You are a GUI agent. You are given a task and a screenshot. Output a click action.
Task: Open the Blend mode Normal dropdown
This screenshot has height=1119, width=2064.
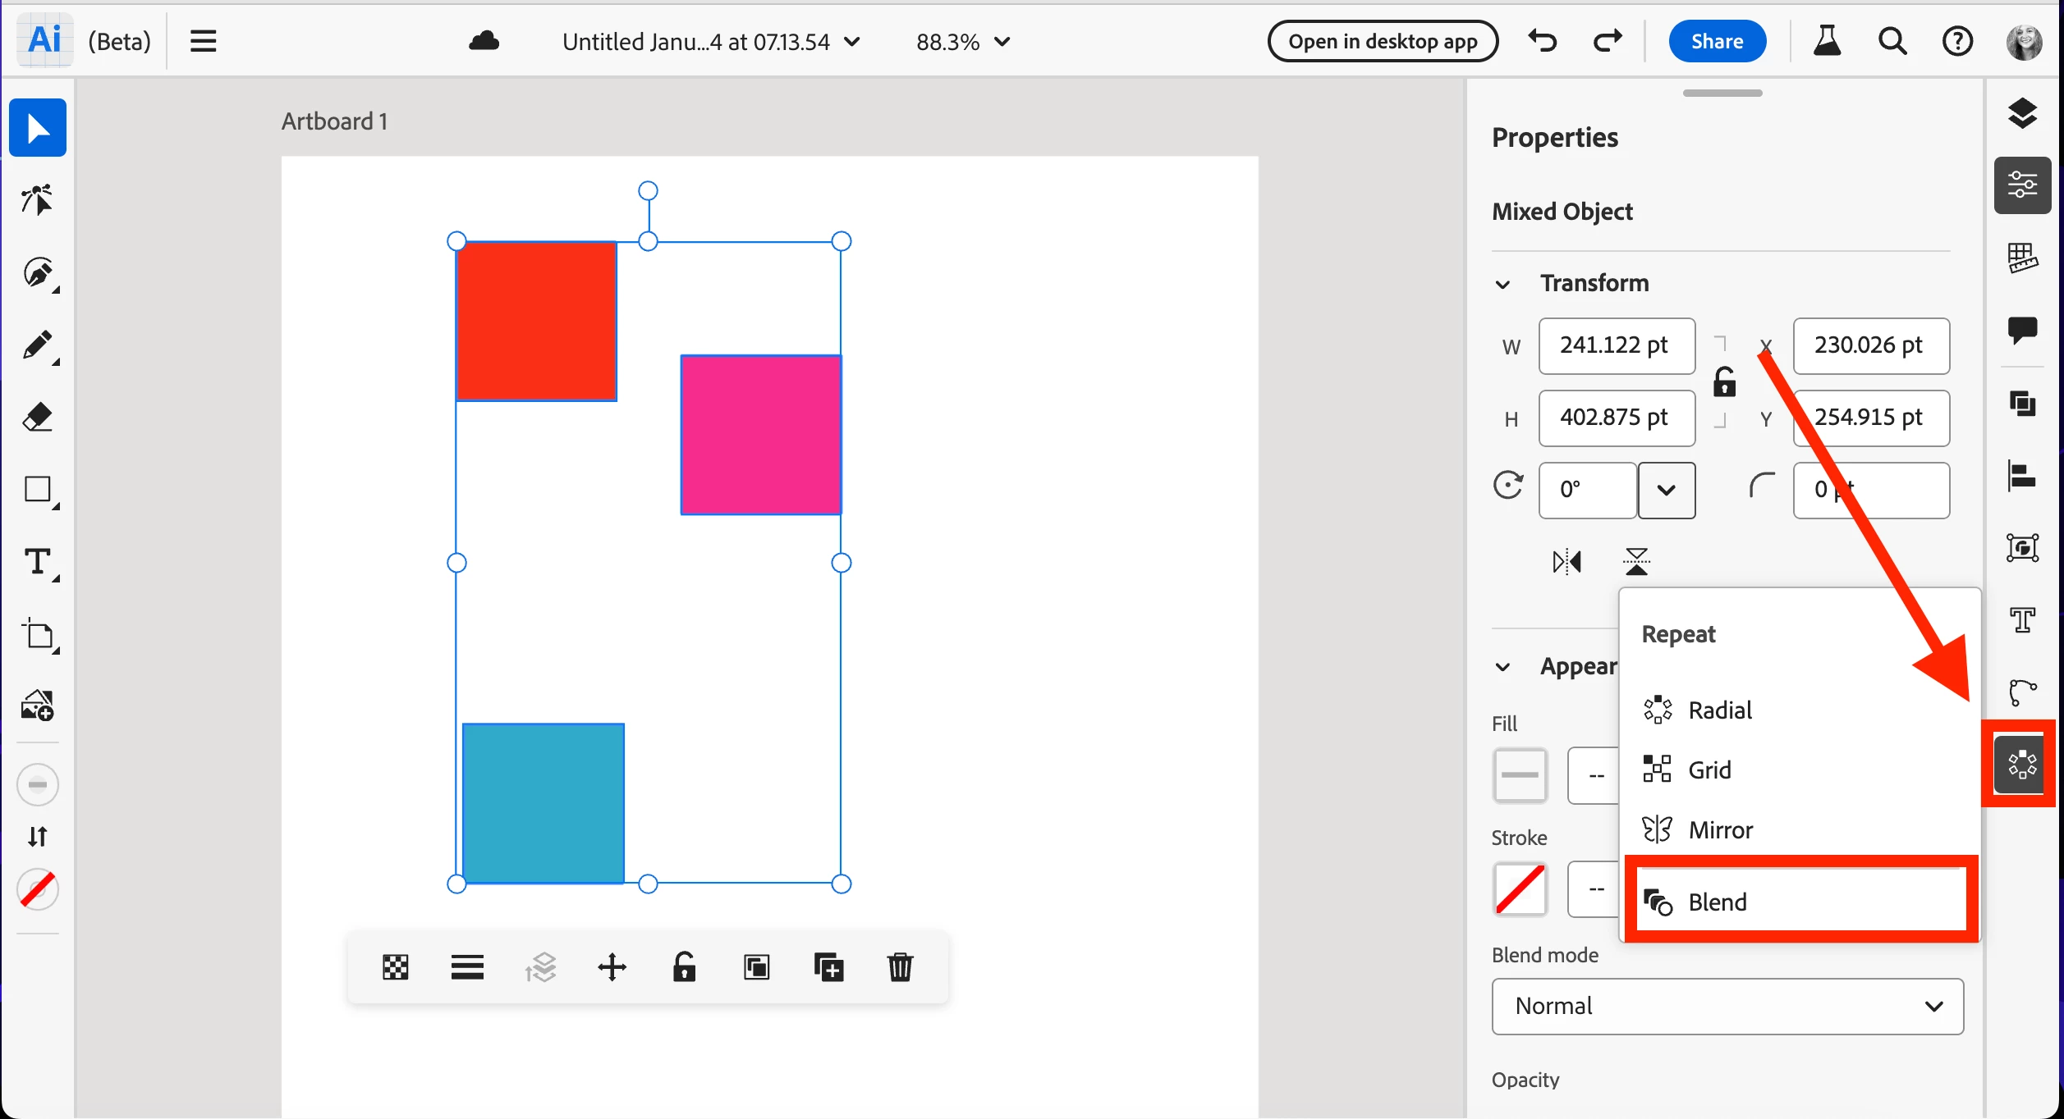1727,1006
